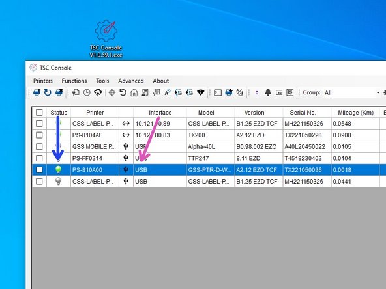Click the list export left-arrow icon

(x=189, y=92)
